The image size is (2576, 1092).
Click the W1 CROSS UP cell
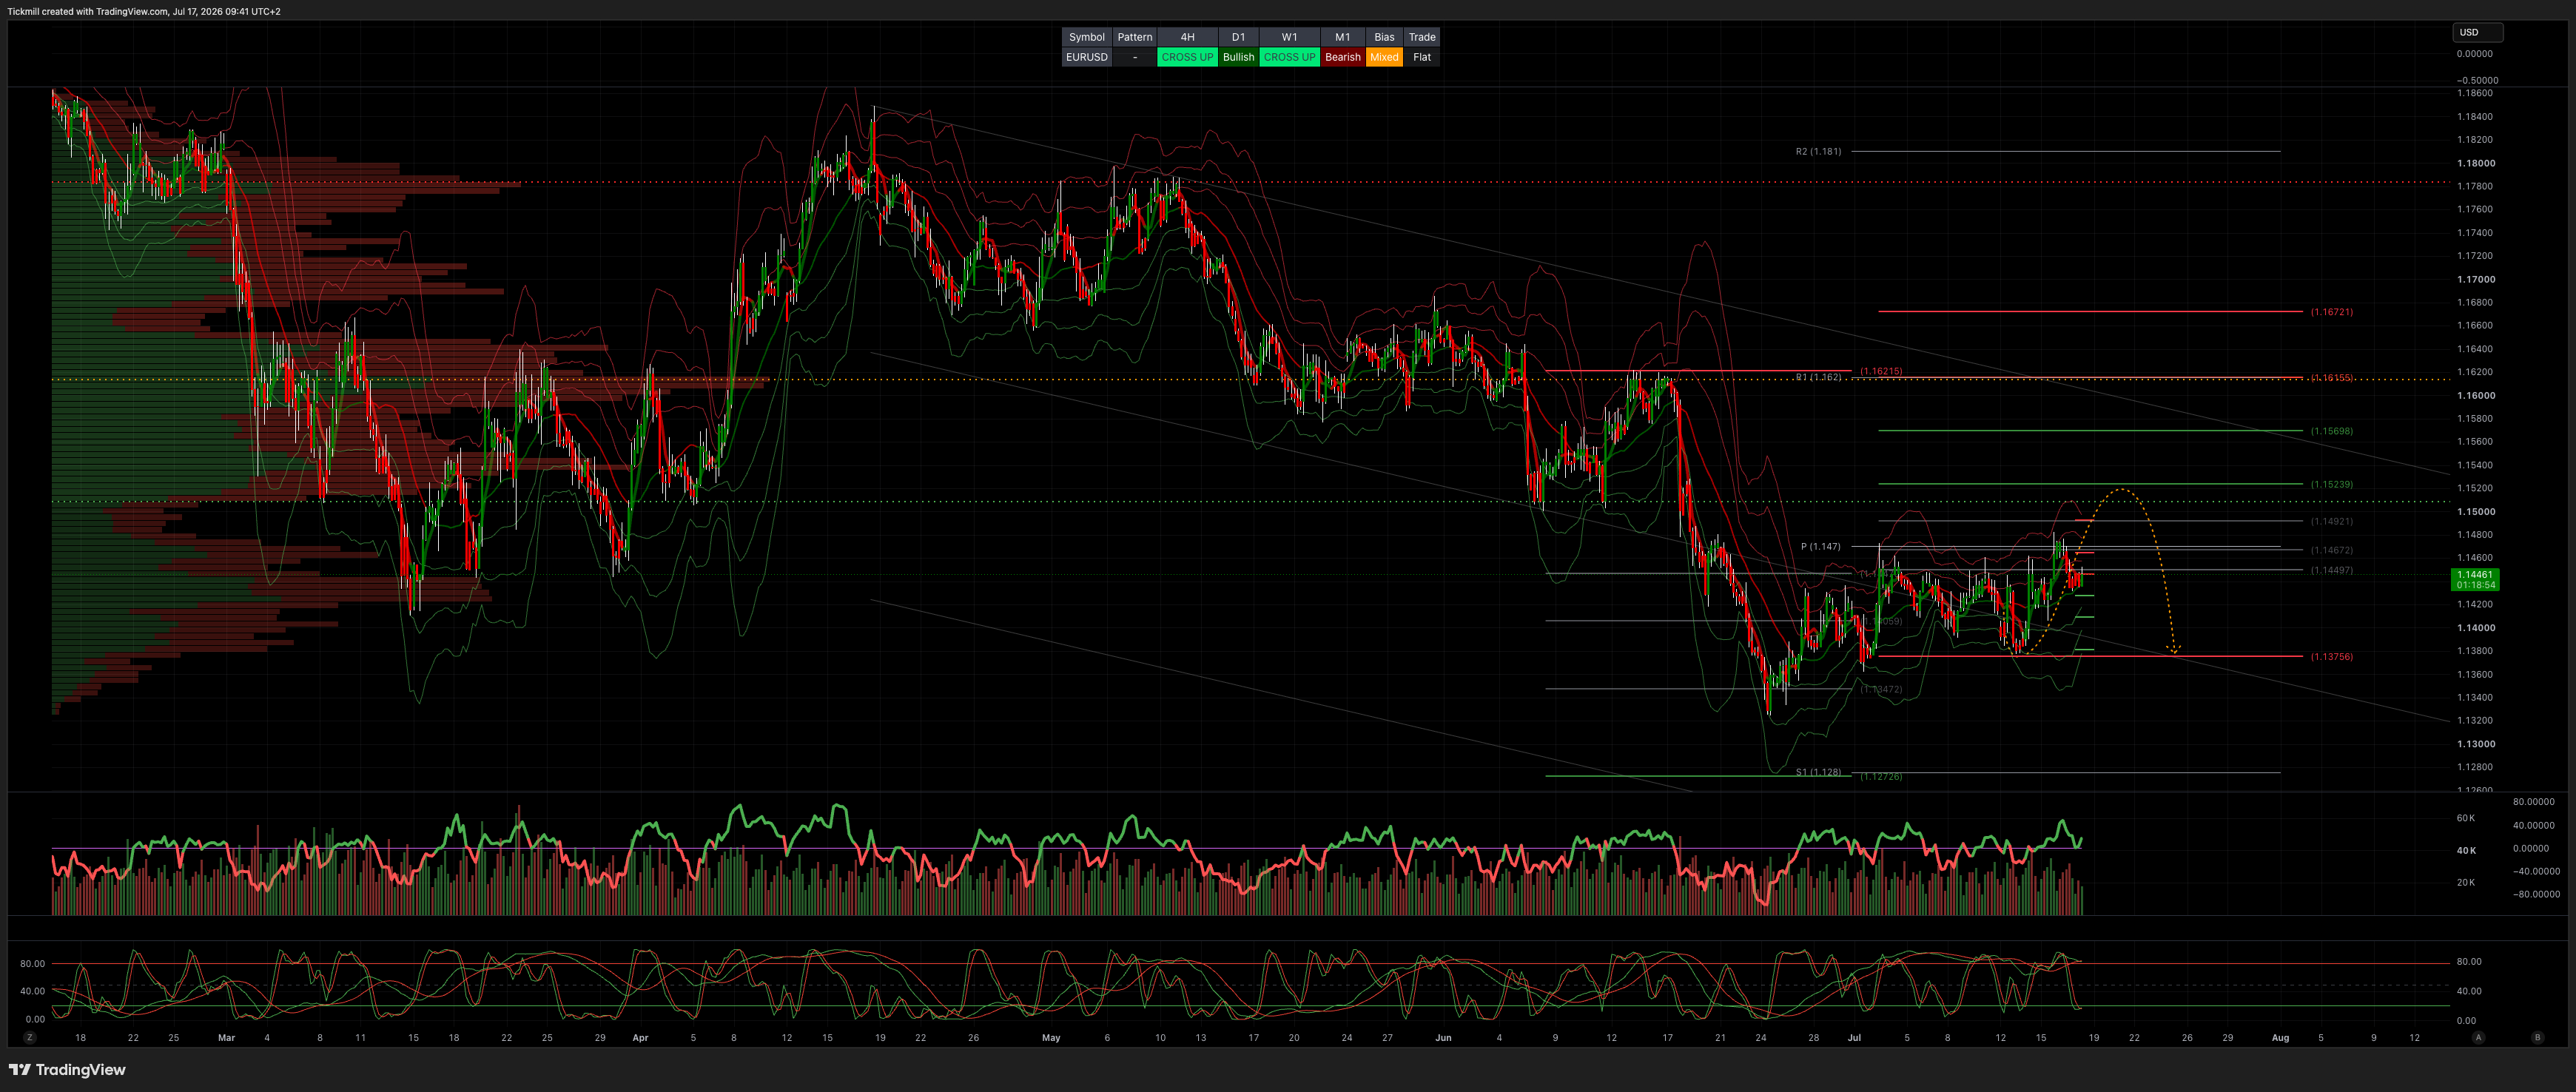(1289, 57)
